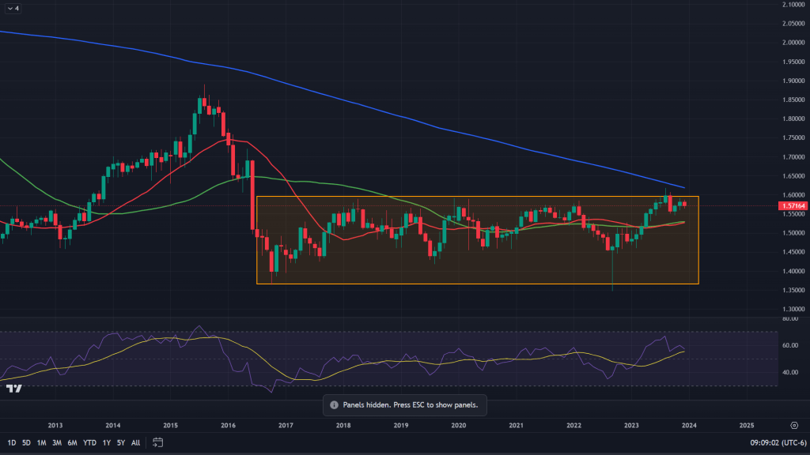Click the 2020 label on time axis

click(458, 424)
